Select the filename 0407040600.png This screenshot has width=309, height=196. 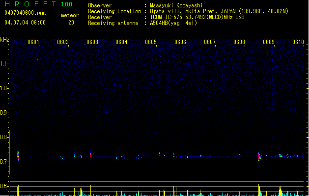(x=25, y=13)
